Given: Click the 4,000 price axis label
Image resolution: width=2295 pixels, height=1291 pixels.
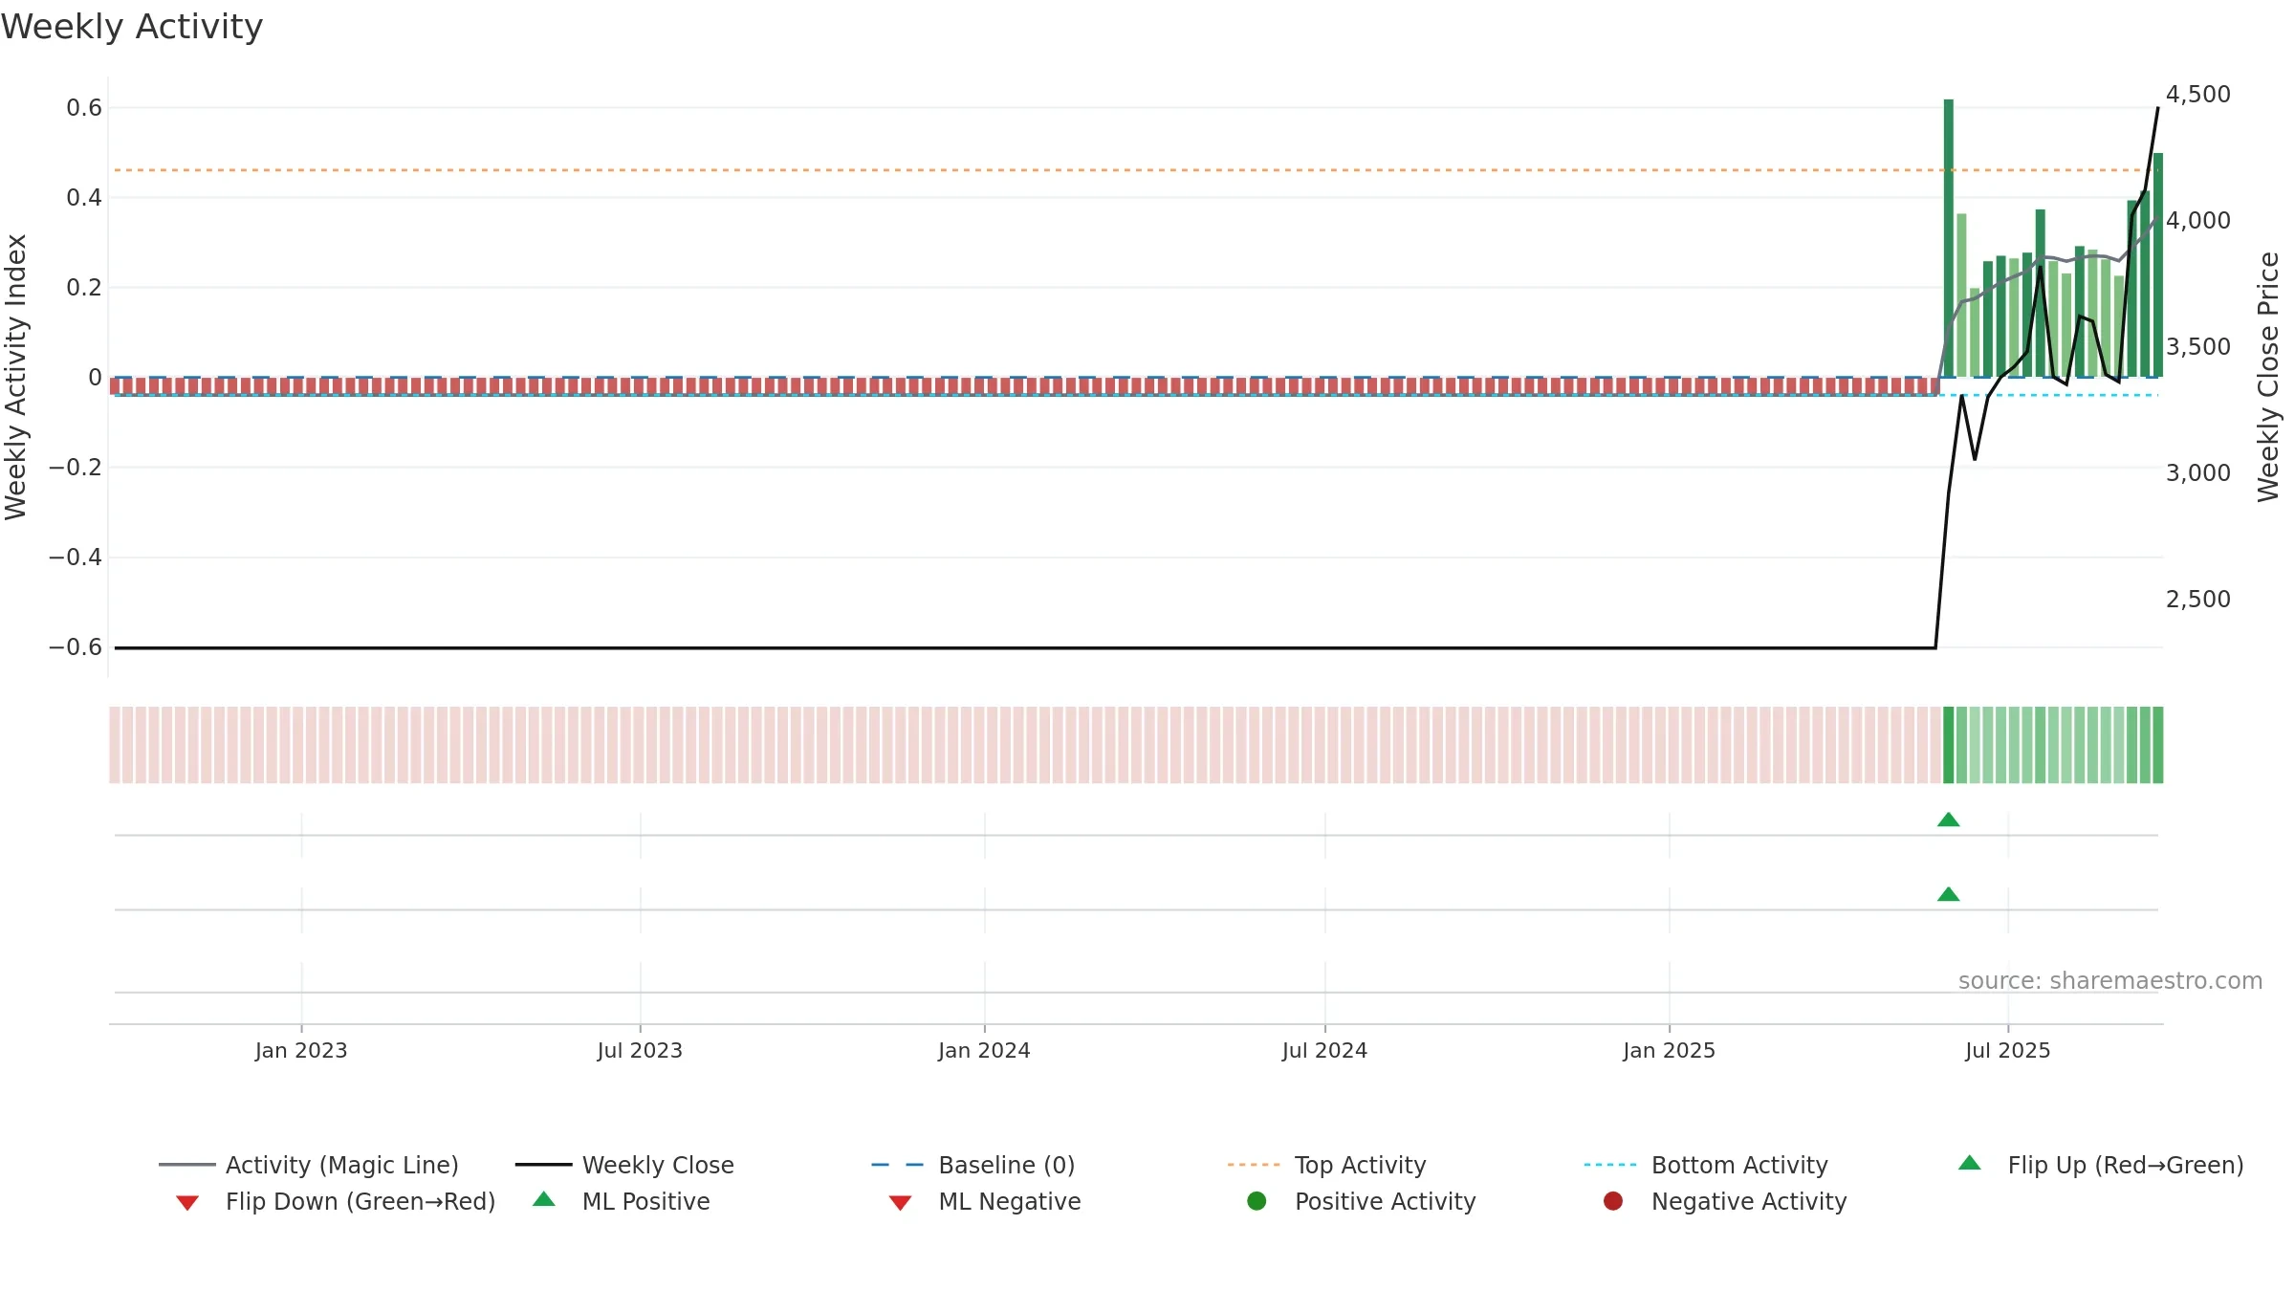Looking at the screenshot, I should point(2197,220).
